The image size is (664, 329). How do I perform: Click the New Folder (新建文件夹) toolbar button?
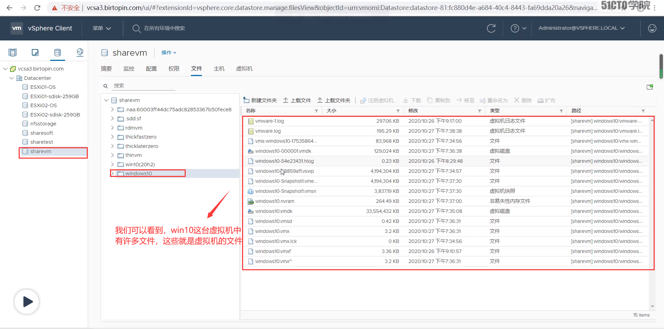tap(260, 100)
